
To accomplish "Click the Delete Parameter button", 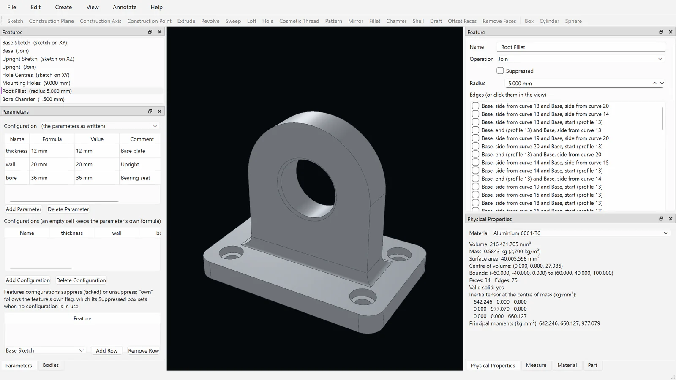I will pyautogui.click(x=68, y=209).
